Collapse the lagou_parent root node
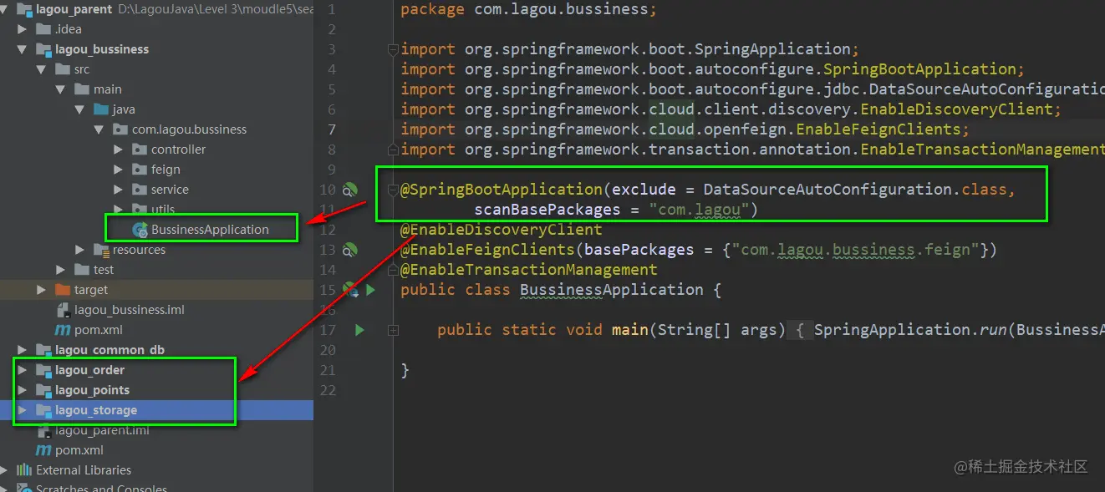The width and height of the screenshot is (1105, 492). pos(5,9)
